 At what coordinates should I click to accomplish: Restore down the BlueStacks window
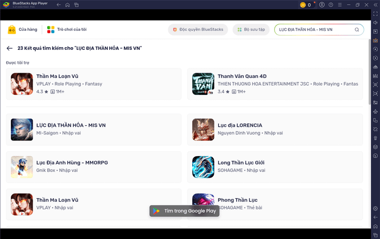click(x=357, y=5)
